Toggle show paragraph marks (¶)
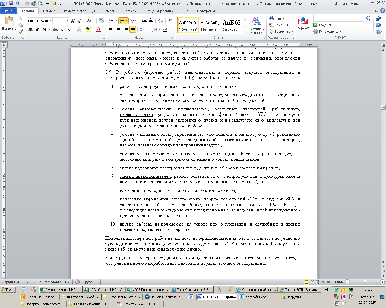The height and width of the screenshot is (308, 386). [x=170, y=21]
